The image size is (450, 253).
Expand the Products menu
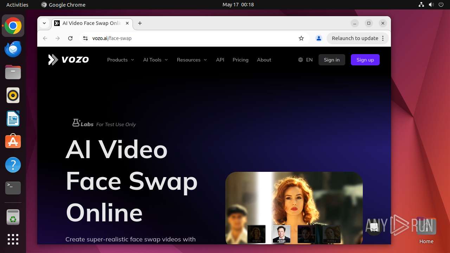[x=121, y=60]
